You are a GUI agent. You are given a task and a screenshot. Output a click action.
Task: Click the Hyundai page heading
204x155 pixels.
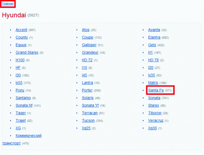[14, 15]
